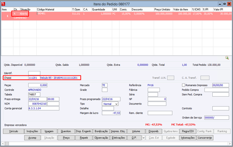233x147 pixels.
Task: Click the Pedido Compra input field
Action: [x=217, y=90]
